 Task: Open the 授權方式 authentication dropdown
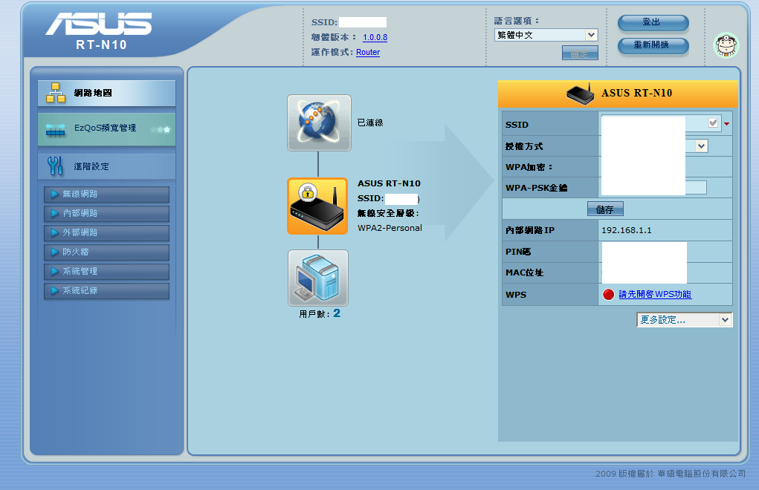pyautogui.click(x=702, y=146)
